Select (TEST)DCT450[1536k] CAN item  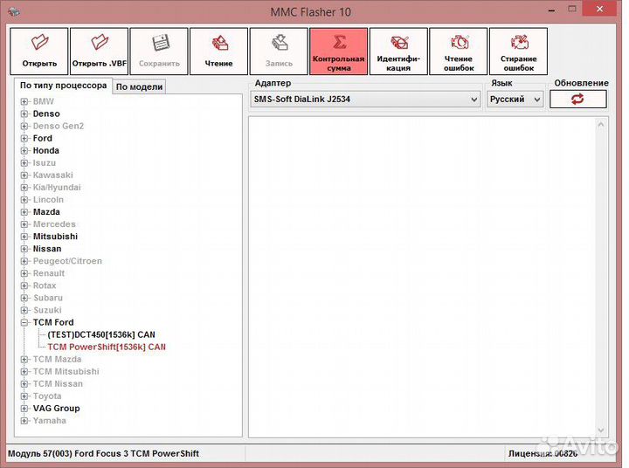coord(101,335)
